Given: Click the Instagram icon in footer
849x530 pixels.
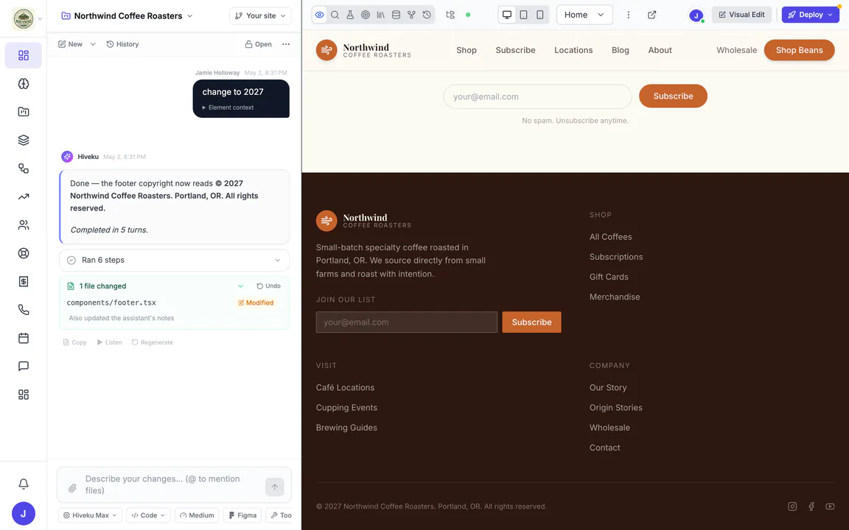Looking at the screenshot, I should tap(792, 506).
